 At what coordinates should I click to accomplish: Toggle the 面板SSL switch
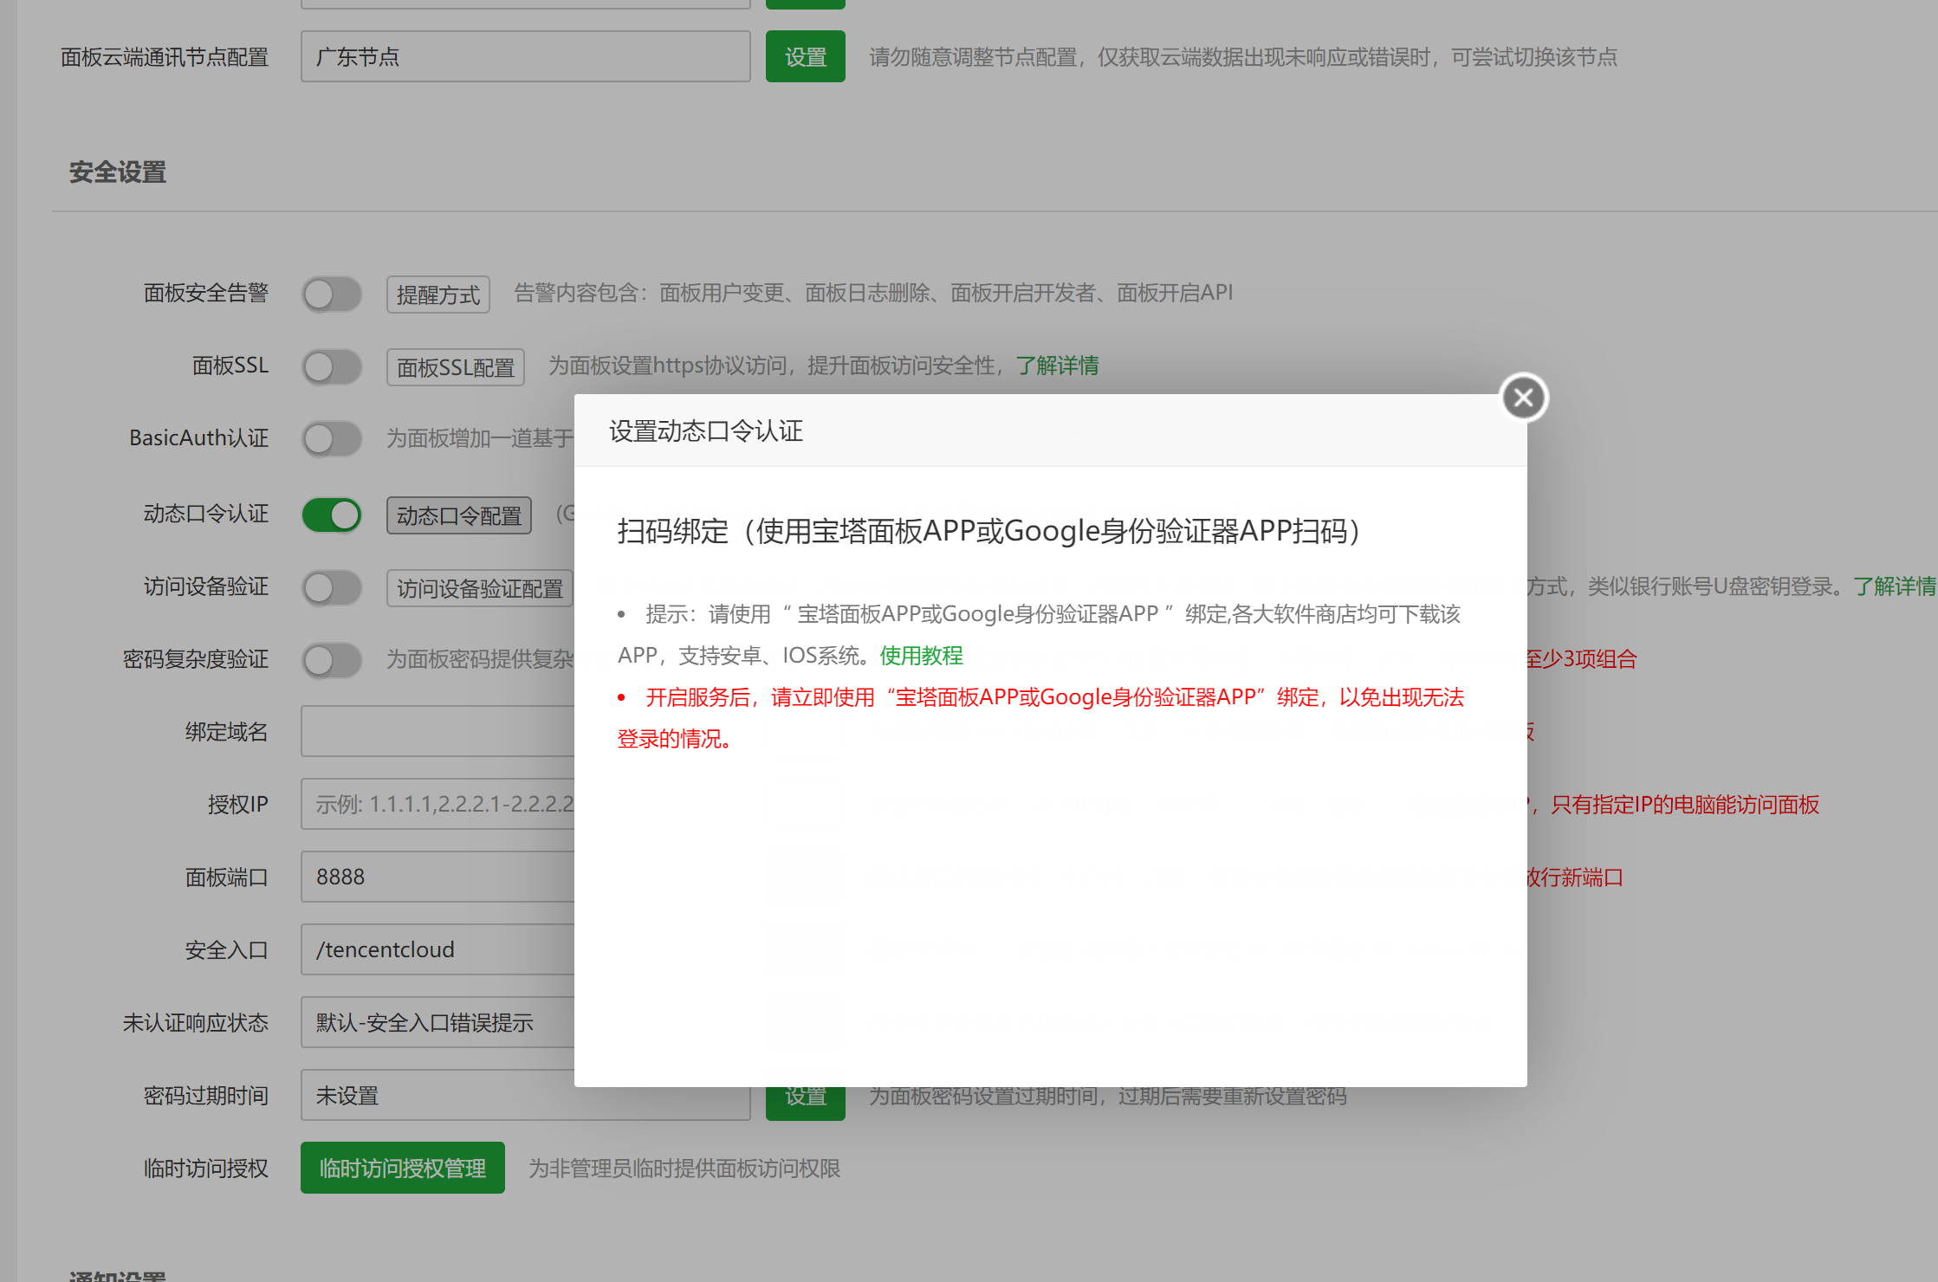[332, 367]
